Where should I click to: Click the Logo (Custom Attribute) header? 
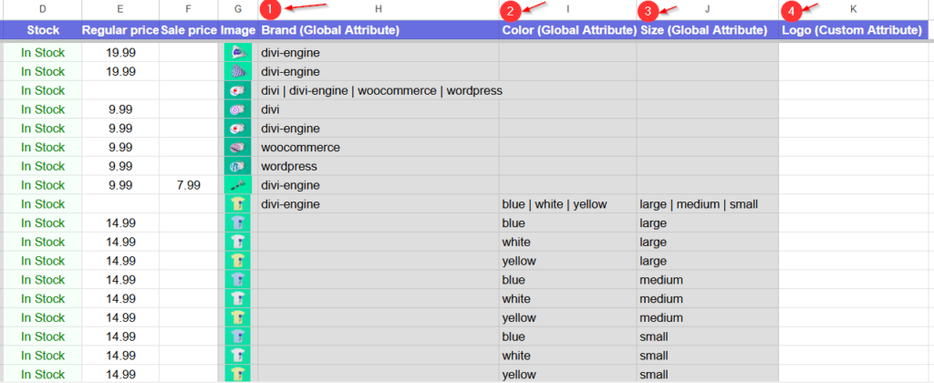[x=854, y=30]
